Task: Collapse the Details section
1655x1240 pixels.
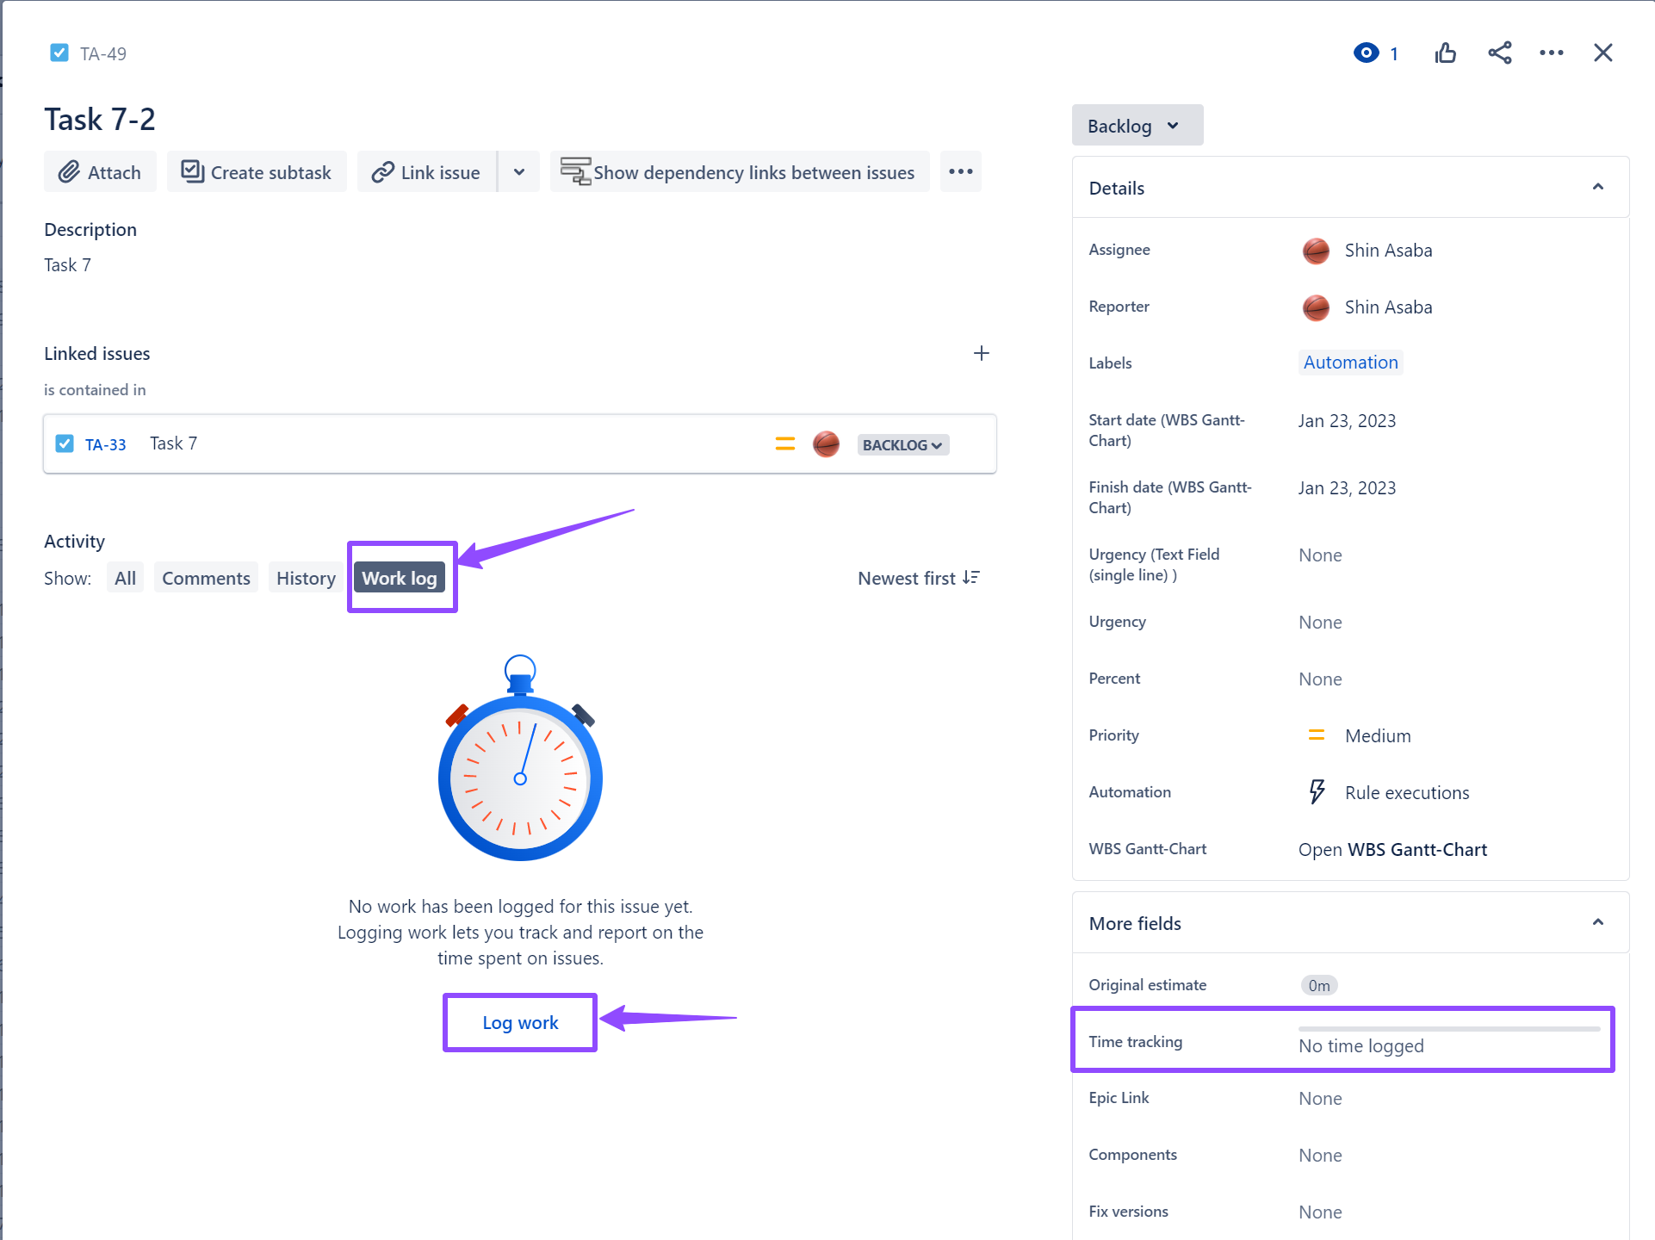Action: tap(1597, 188)
